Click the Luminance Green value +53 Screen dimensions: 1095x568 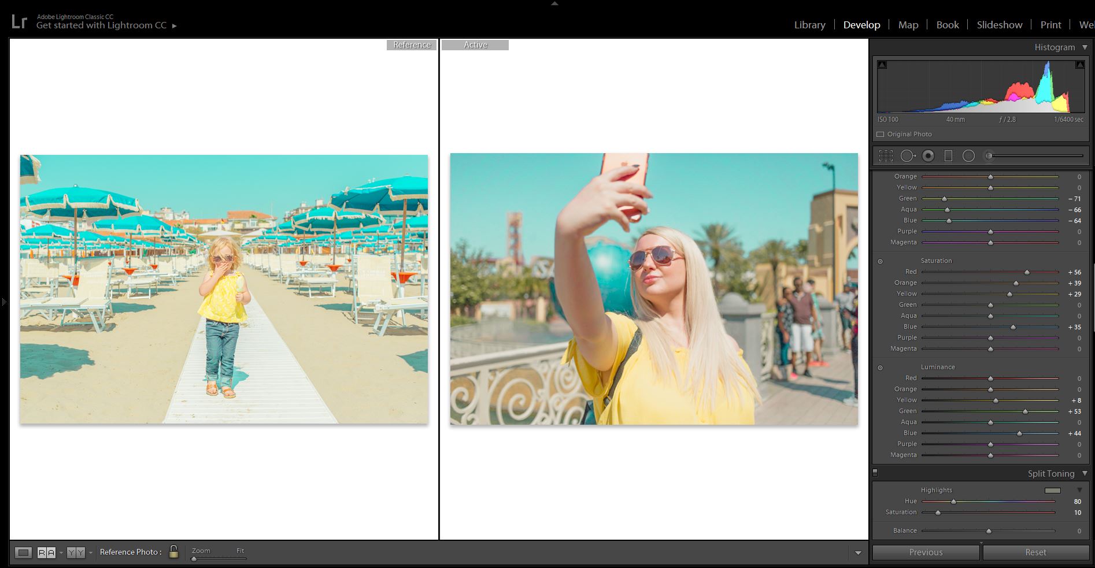(1074, 412)
